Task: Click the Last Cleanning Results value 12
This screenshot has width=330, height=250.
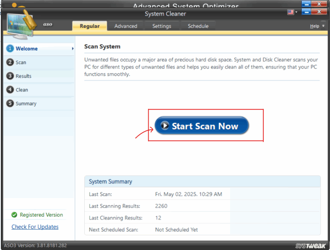Action: tap(158, 218)
